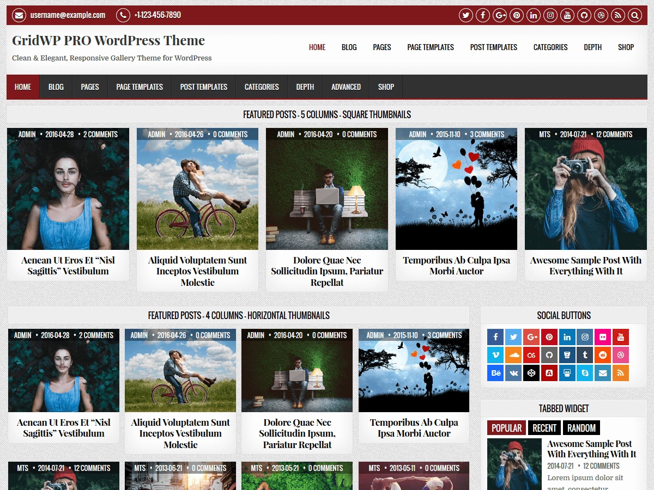Open Twitter button in Social Buttons widget
Image resolution: width=654 pixels, height=490 pixels.
513,337
